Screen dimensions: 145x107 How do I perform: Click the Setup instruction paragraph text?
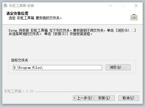coord(72,32)
